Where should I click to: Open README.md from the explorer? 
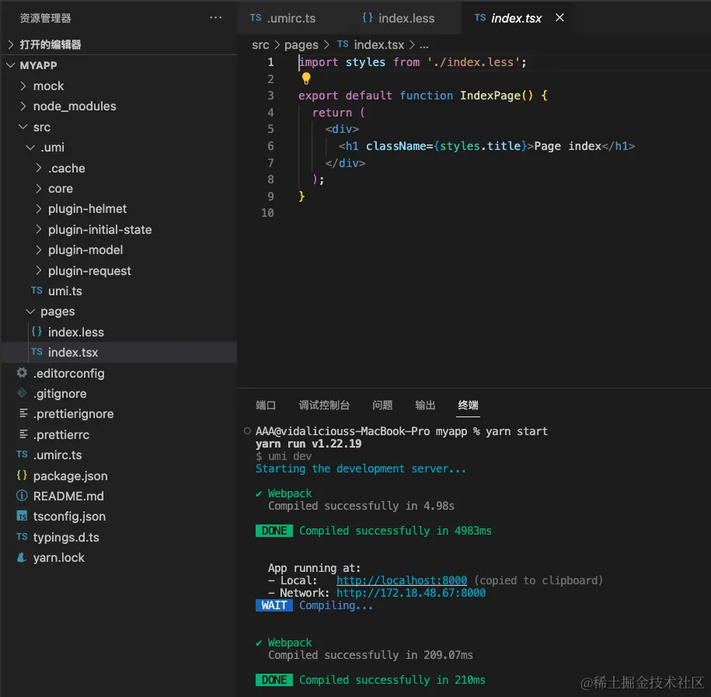(x=68, y=496)
